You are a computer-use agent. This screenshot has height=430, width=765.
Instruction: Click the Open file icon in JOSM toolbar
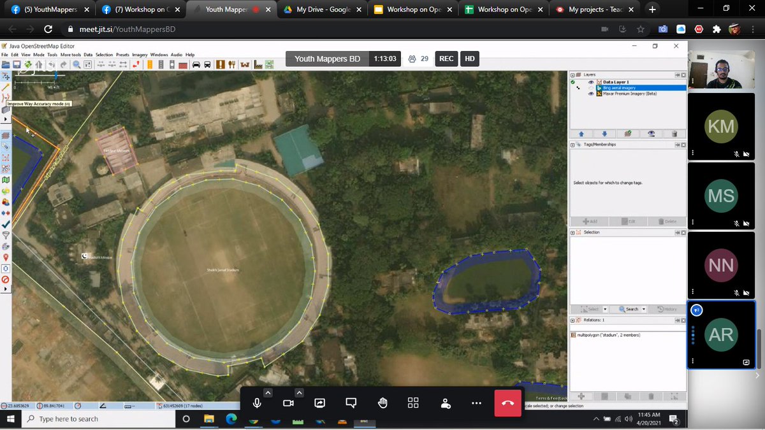point(6,65)
